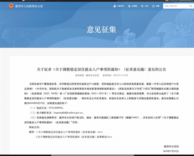Screen dimensions: 194x156
Task: Click the 长者助手 text label
Action: (x=120, y=6)
